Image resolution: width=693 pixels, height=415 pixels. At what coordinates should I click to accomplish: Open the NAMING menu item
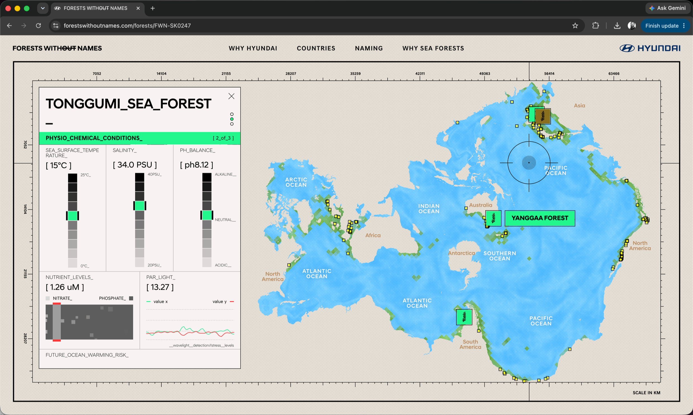pos(369,48)
